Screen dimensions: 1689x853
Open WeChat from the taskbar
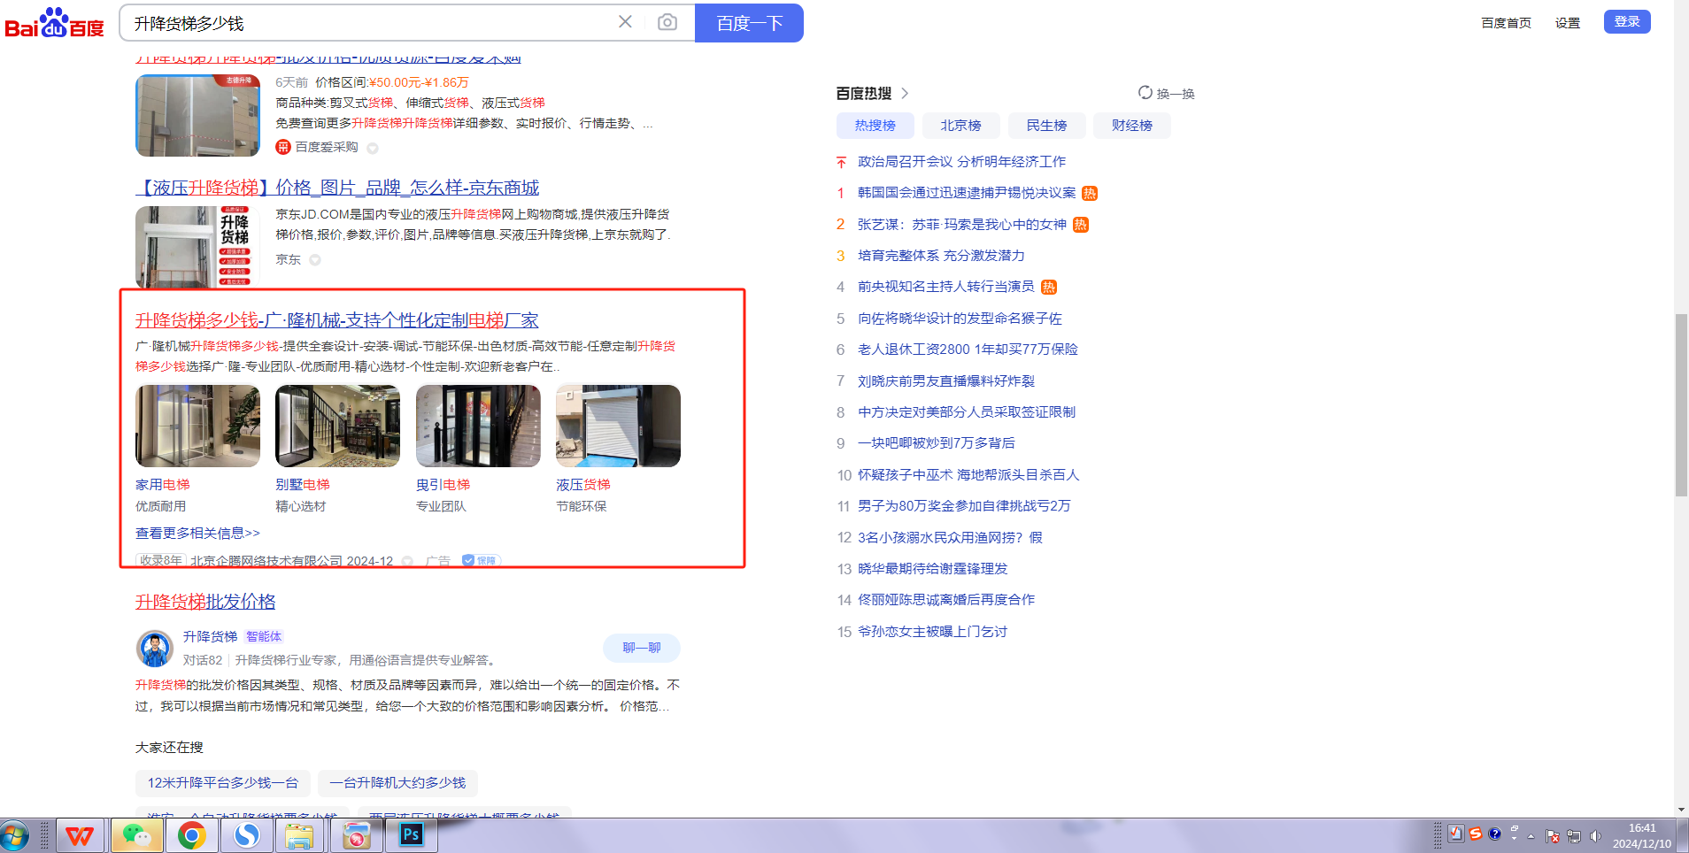(x=136, y=835)
